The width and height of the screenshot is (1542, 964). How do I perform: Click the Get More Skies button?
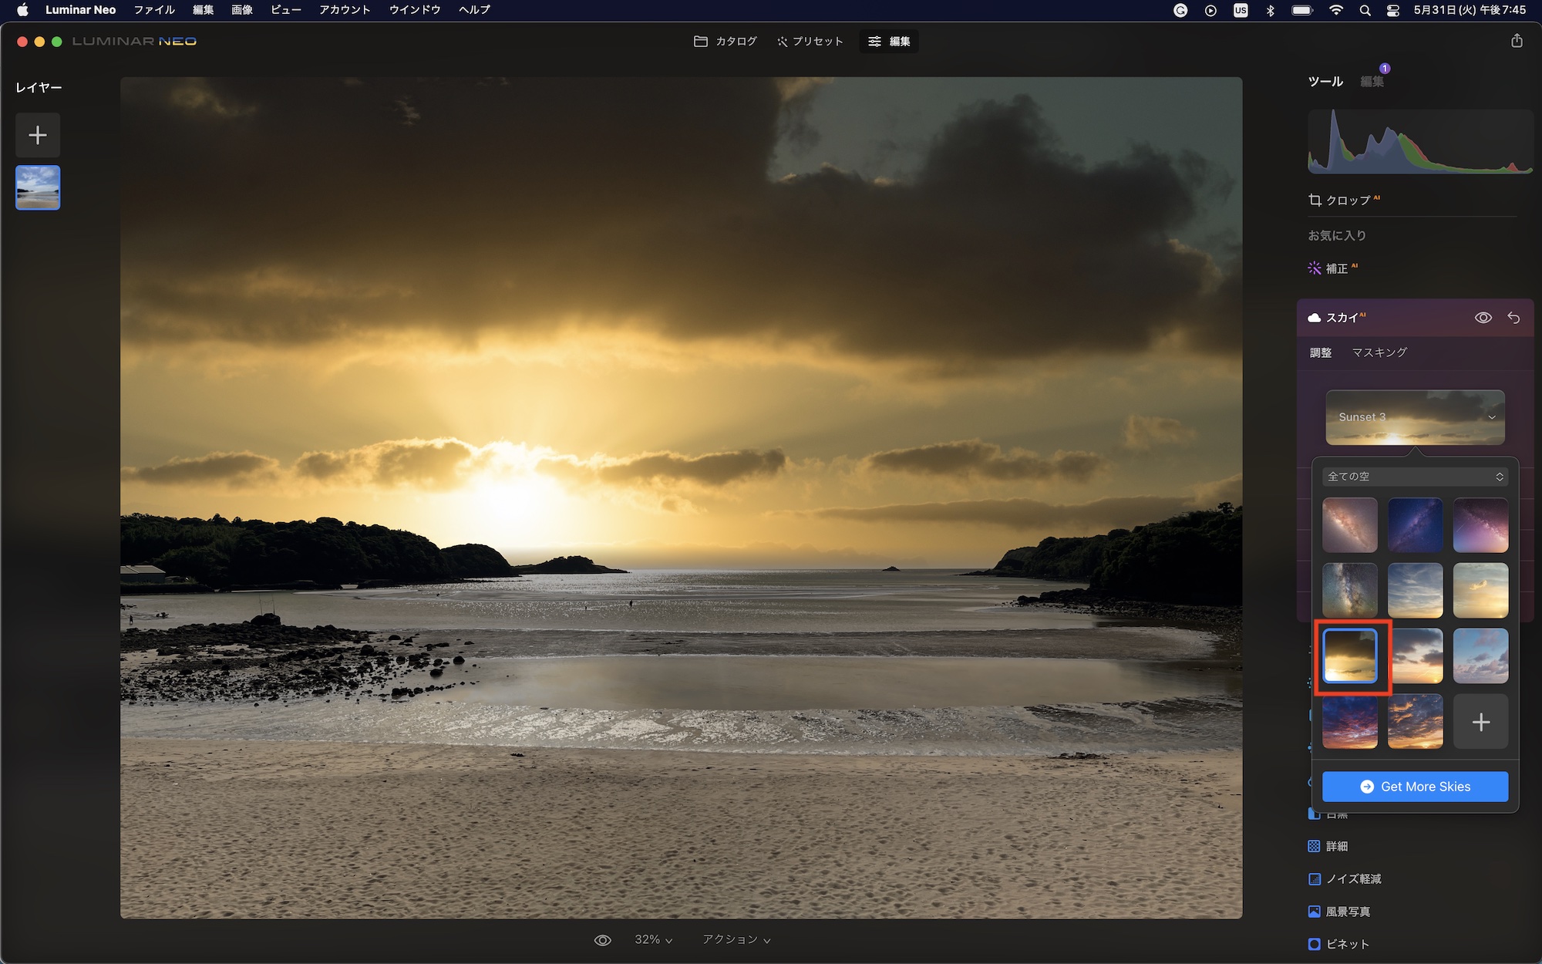click(1415, 787)
